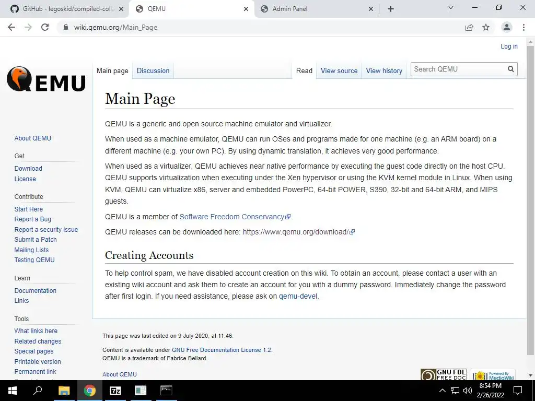Viewport: 535px width, 401px height.
Task: Click the taskbar search magnifier
Action: pyautogui.click(x=38, y=391)
